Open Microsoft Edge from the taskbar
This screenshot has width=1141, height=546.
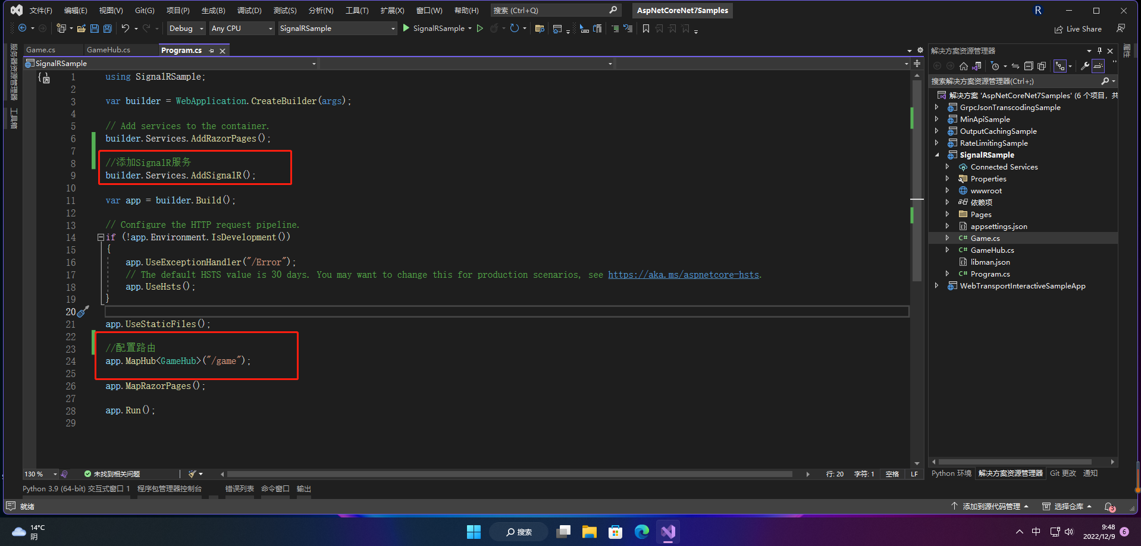pyautogui.click(x=642, y=532)
